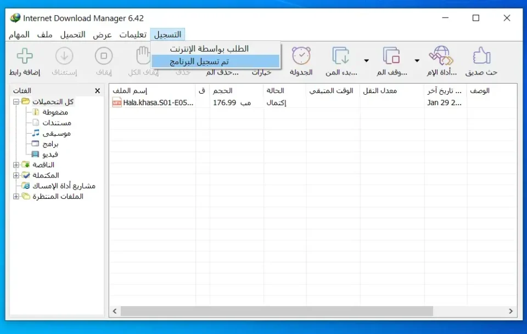
Task: Click the Start Queue toolbar icon
Action: (341, 56)
